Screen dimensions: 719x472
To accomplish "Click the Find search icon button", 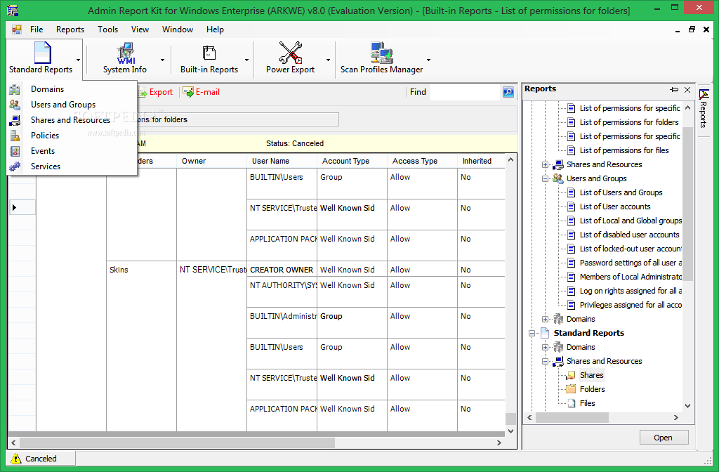I will (x=508, y=92).
